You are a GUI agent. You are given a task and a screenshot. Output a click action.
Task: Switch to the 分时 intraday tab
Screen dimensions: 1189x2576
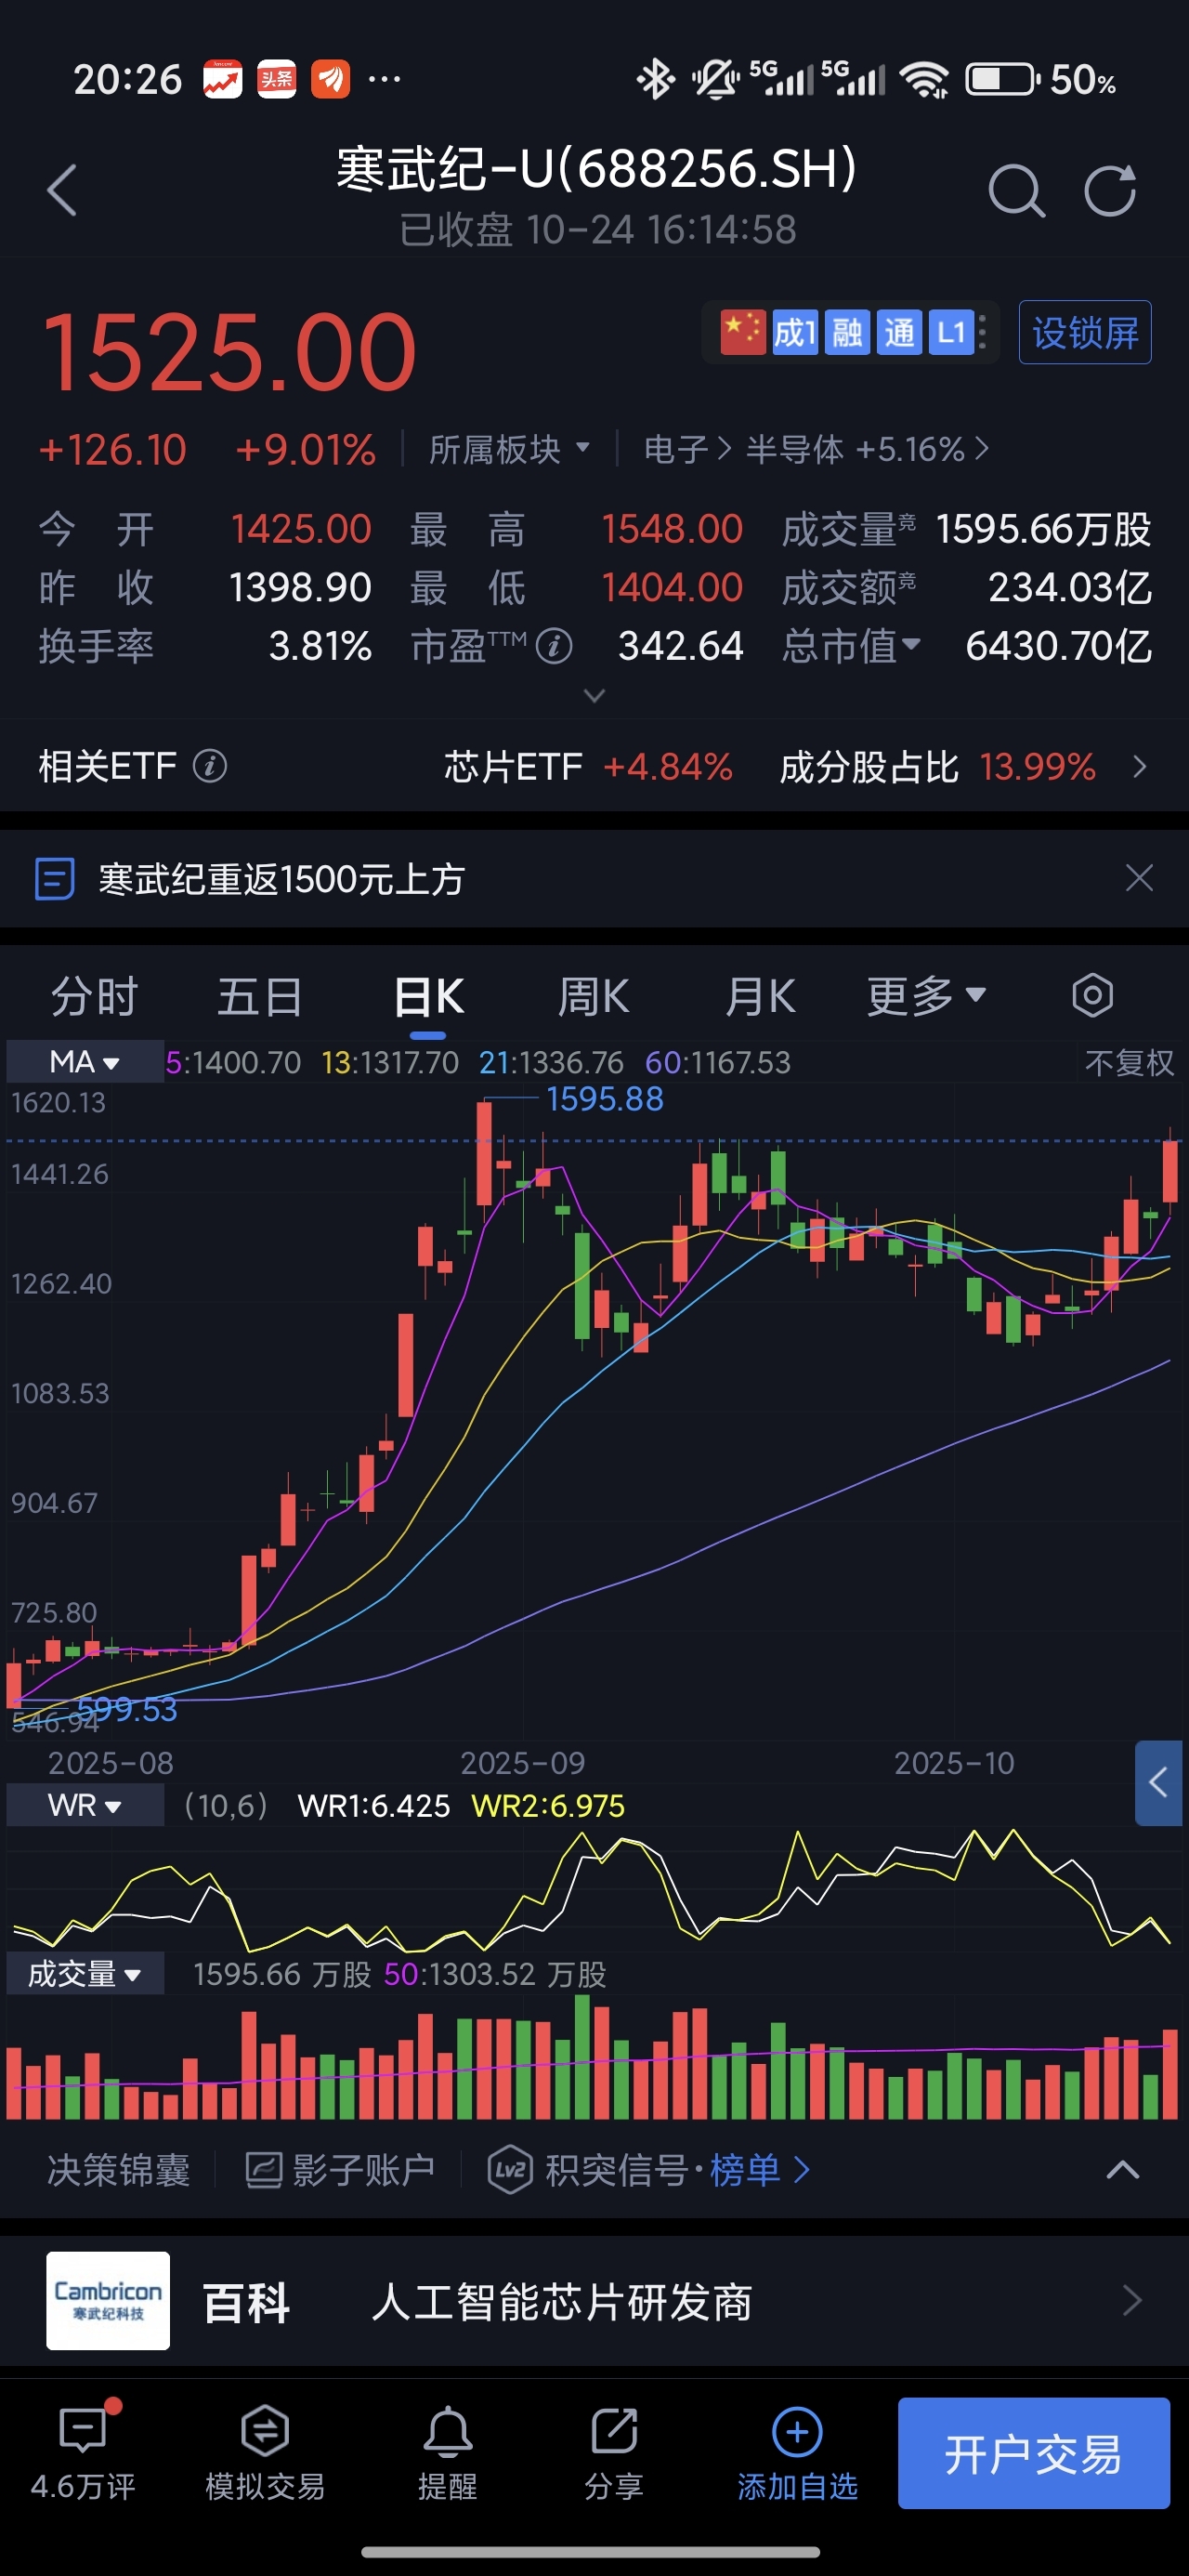pos(94,996)
